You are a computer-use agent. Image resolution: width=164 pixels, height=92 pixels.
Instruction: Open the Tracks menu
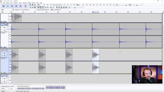pos(20,3)
